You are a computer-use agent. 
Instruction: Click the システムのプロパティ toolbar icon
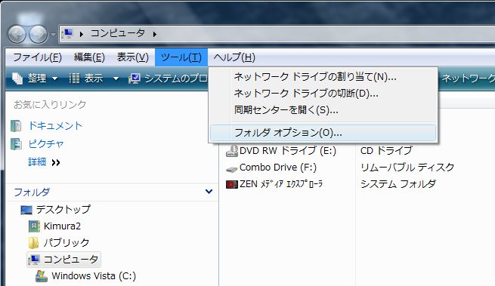coord(135,78)
